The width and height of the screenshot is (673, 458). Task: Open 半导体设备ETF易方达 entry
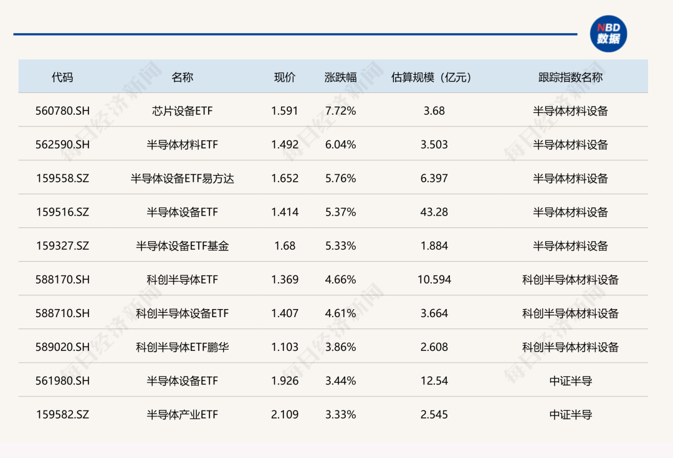point(183,178)
